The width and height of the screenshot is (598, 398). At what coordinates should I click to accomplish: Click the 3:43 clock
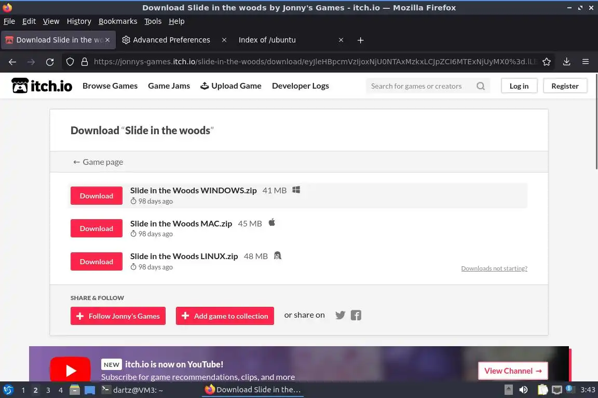tap(588, 390)
